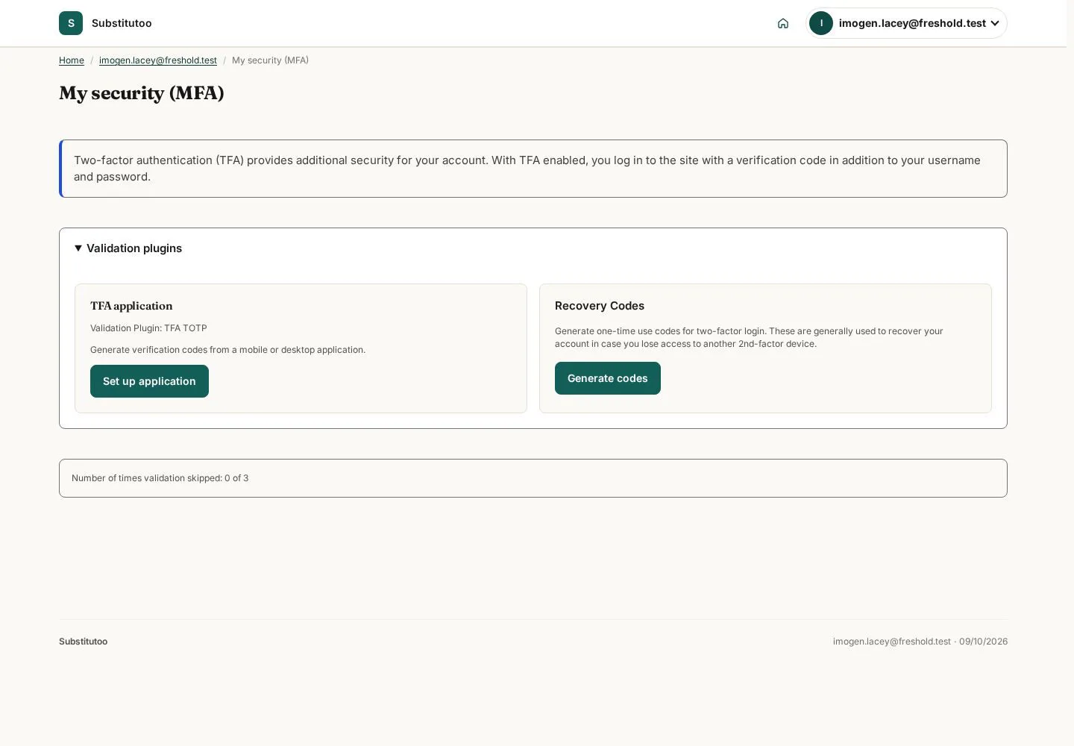Click the two-factor authentication info message

click(x=533, y=169)
